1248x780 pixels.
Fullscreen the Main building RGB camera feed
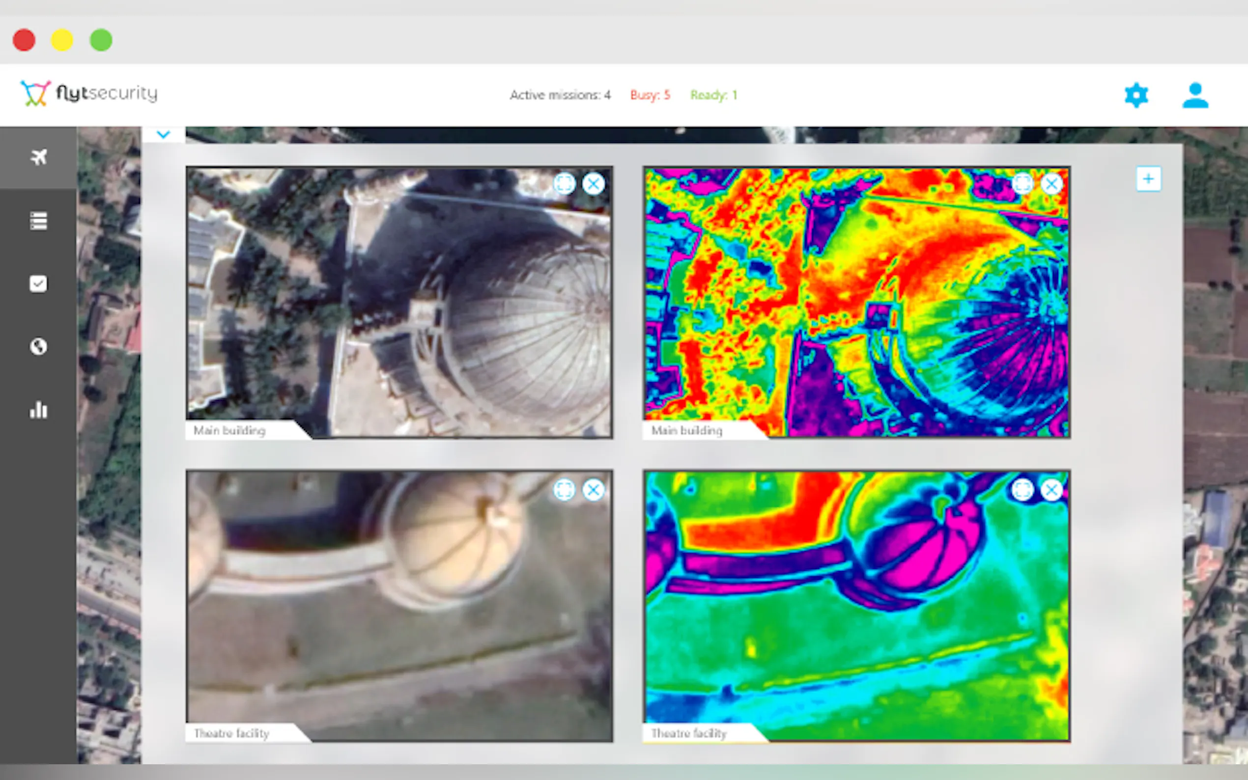tap(564, 184)
